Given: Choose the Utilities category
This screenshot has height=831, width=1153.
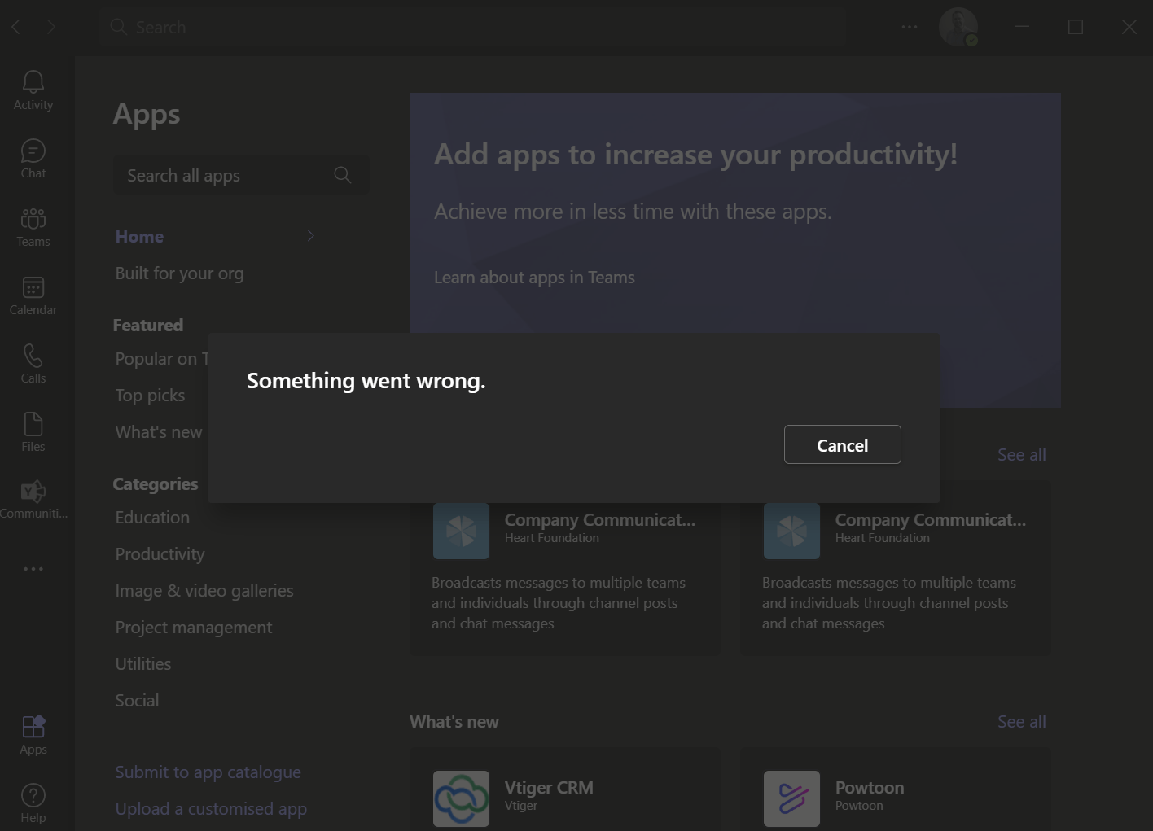Looking at the screenshot, I should tap(143, 664).
